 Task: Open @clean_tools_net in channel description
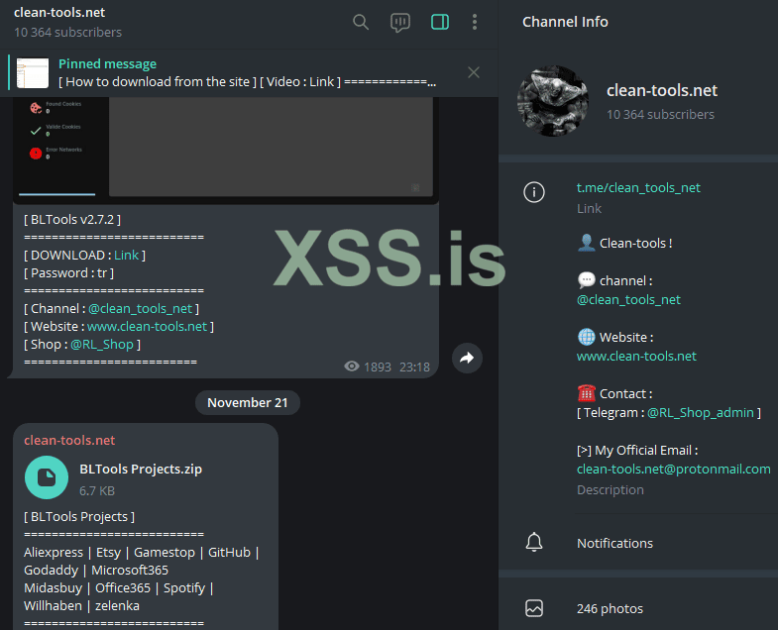628,299
